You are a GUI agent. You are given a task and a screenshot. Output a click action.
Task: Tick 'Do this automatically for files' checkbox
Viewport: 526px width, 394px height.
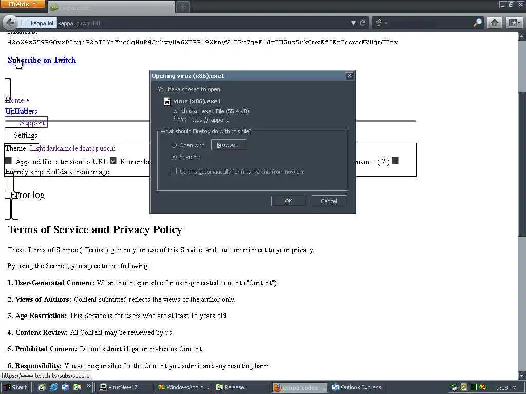click(x=174, y=171)
